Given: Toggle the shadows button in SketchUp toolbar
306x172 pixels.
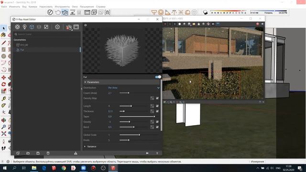Looking at the screenshot, I should tap(205, 12).
